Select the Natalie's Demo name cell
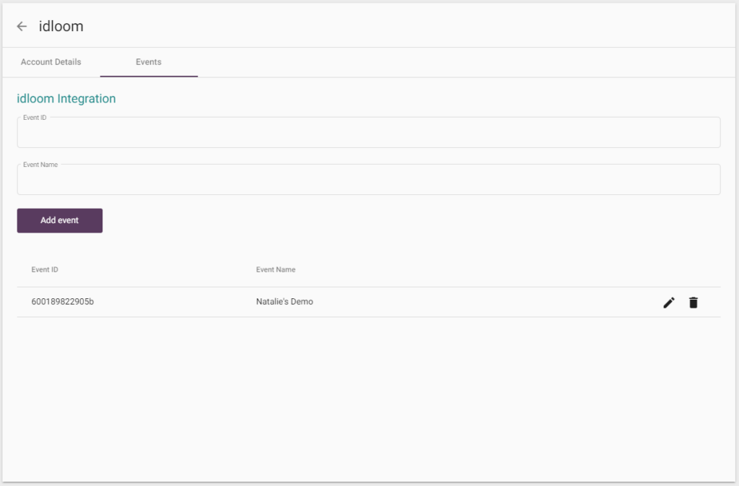 tap(284, 302)
